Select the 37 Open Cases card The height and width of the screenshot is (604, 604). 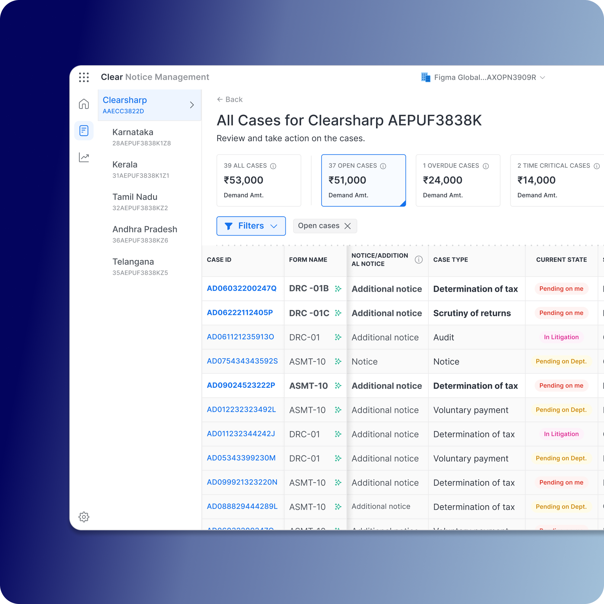point(363,180)
